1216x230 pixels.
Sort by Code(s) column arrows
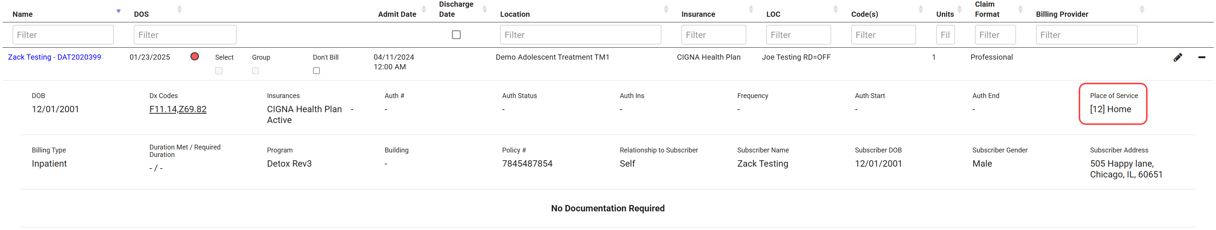click(921, 9)
